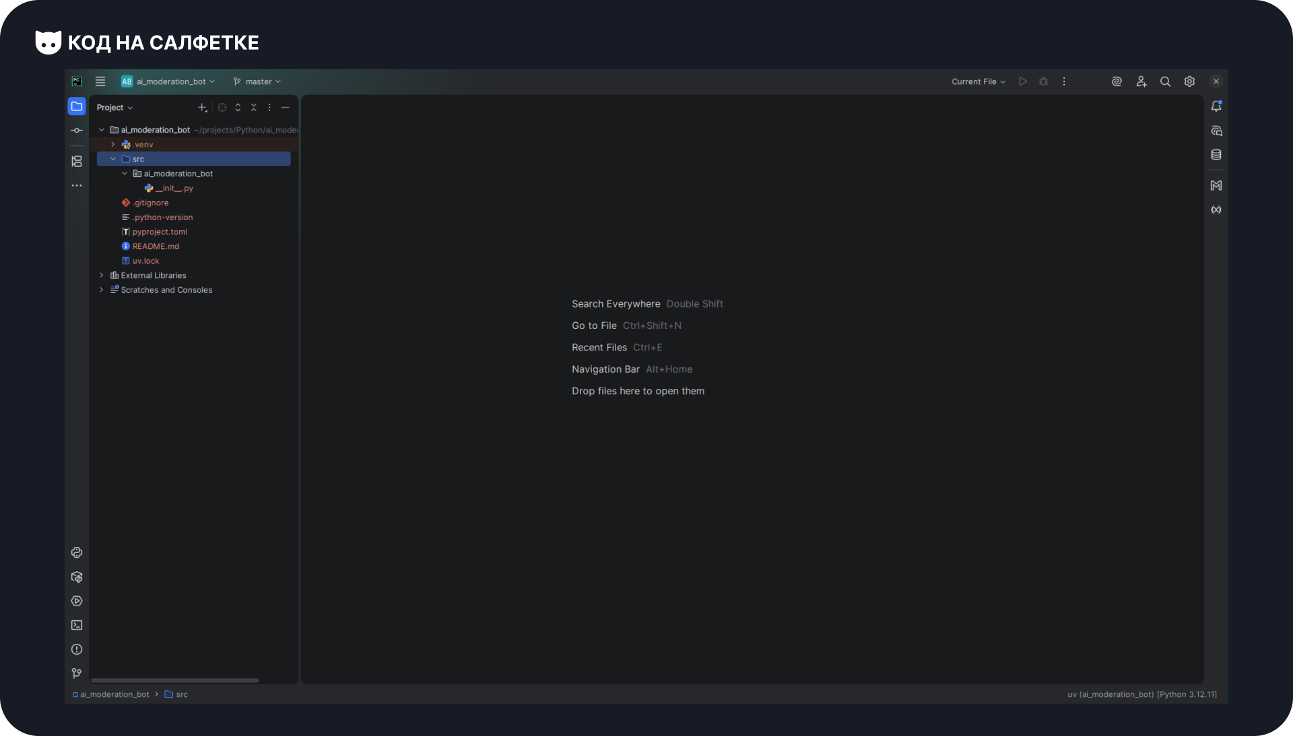The height and width of the screenshot is (736, 1293).
Task: Click the Python interpreter status bar widget
Action: 1141,694
